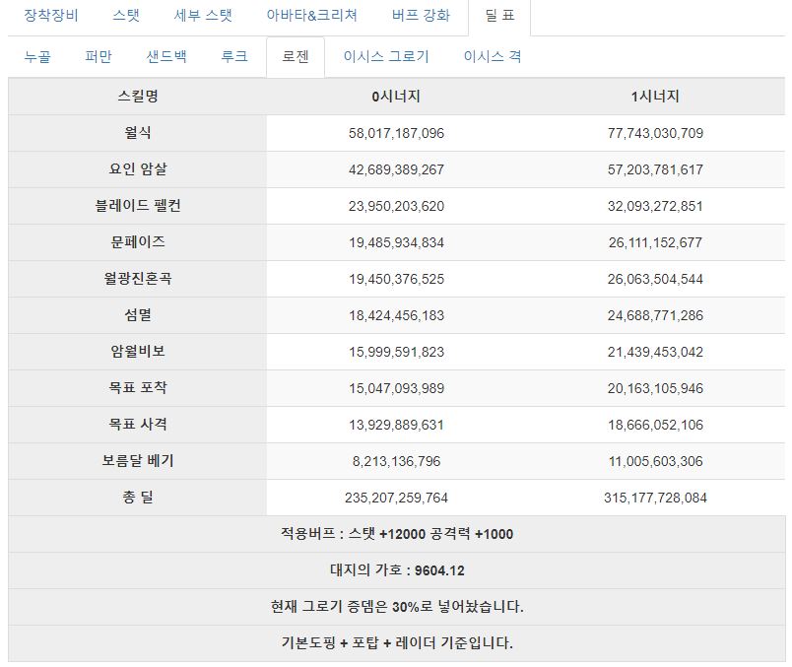The width and height of the screenshot is (792, 667).
Task: Select the 월식 skill row label
Action: pos(137,133)
